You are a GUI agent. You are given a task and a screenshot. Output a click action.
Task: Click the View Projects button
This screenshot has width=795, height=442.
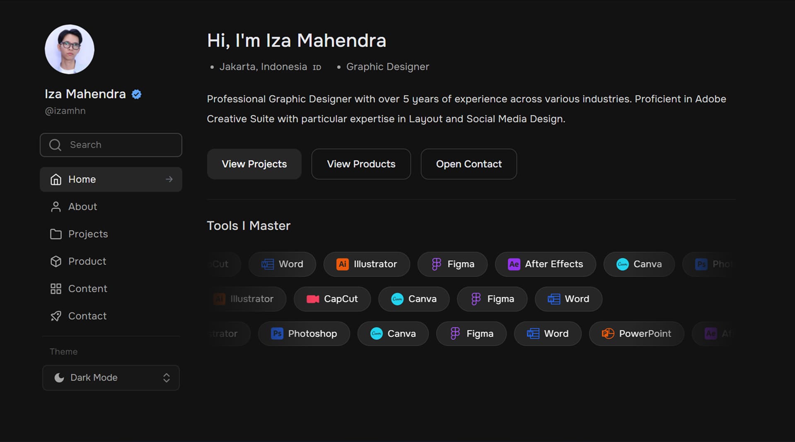coord(254,164)
